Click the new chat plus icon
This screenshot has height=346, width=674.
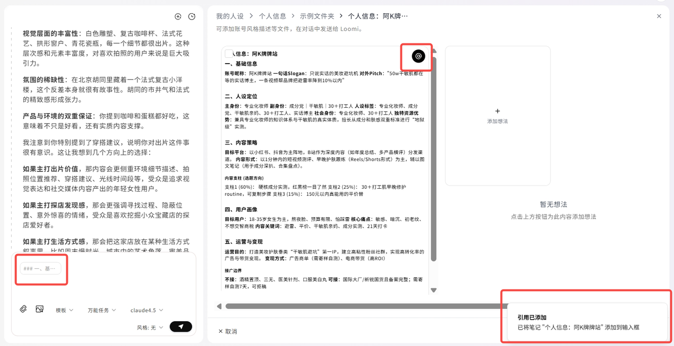click(178, 16)
